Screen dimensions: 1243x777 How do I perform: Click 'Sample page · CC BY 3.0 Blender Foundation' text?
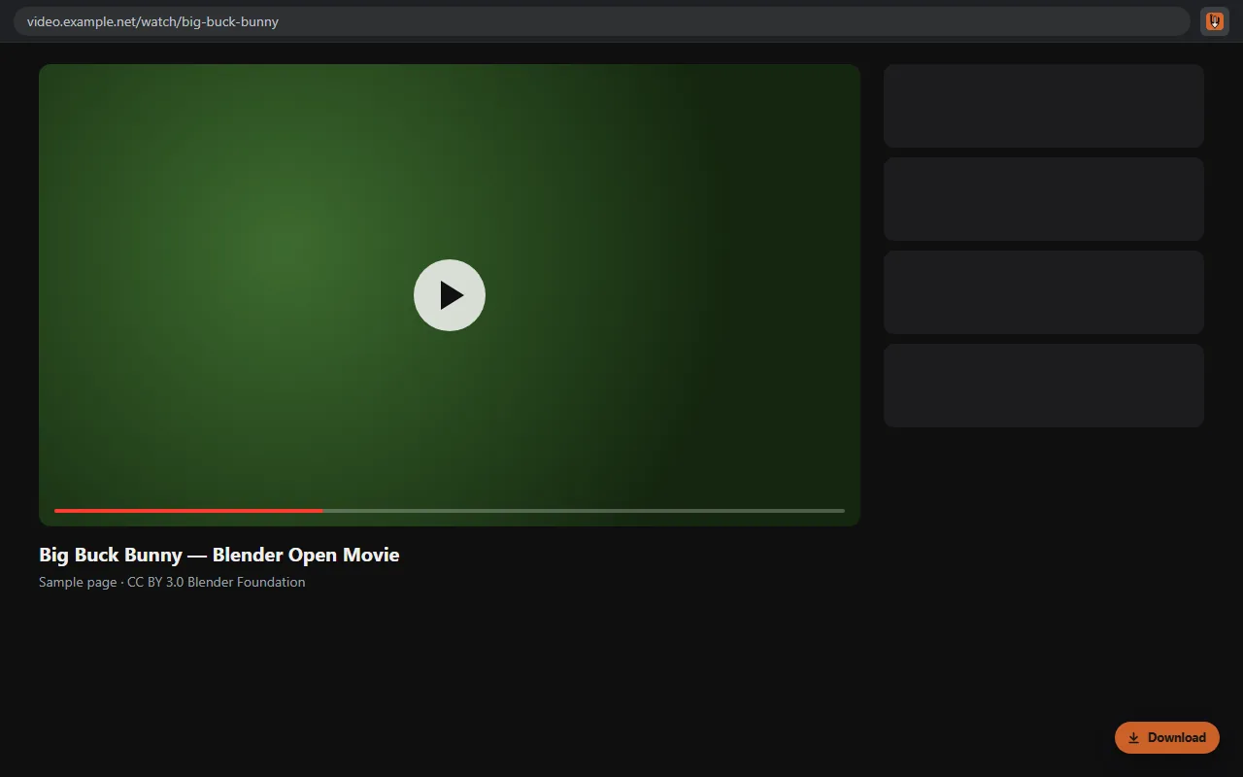pyautogui.click(x=172, y=582)
